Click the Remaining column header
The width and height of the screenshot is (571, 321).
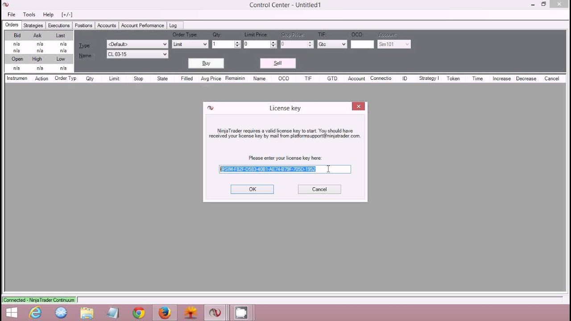(235, 78)
